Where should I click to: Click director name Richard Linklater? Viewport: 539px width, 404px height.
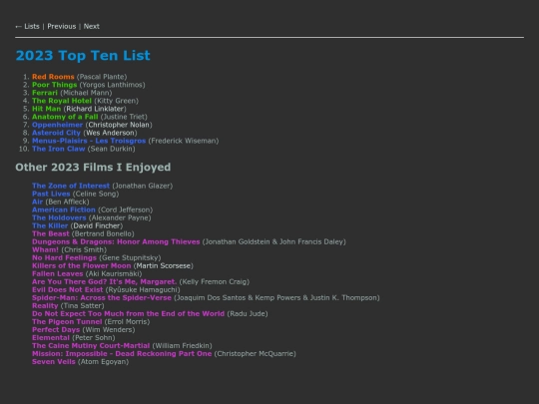tap(95, 109)
